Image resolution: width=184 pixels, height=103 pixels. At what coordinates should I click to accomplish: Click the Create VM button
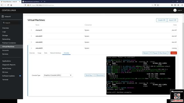click(162, 20)
